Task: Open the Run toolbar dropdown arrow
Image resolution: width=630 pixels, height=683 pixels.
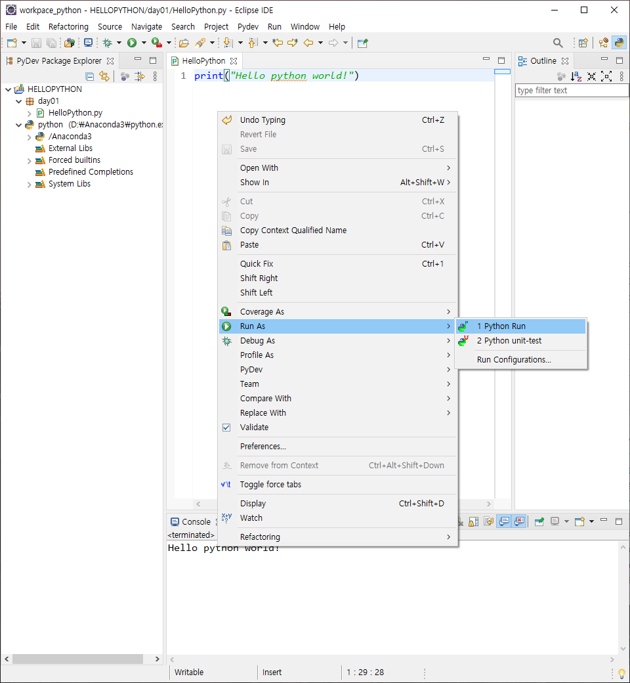Action: (x=144, y=43)
